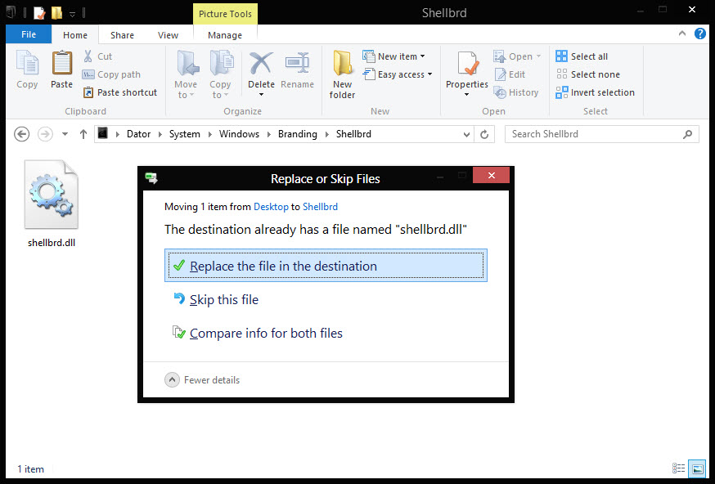Open the Easy access dropdown
The image size is (715, 484).
pyautogui.click(x=398, y=74)
